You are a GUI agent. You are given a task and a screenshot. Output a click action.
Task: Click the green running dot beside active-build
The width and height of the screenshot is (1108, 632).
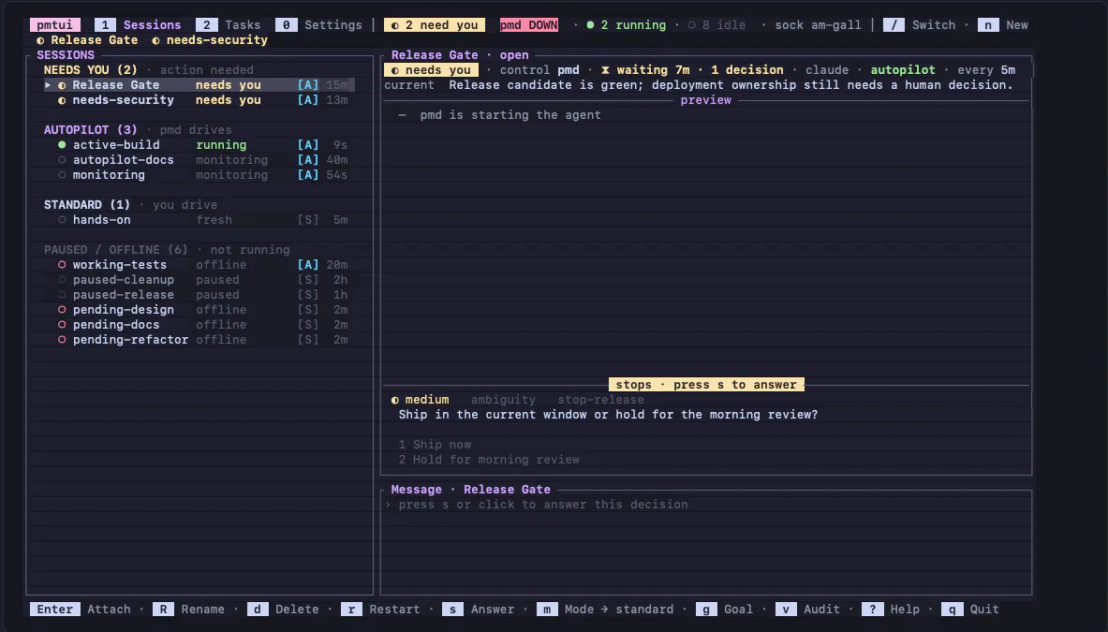click(62, 145)
